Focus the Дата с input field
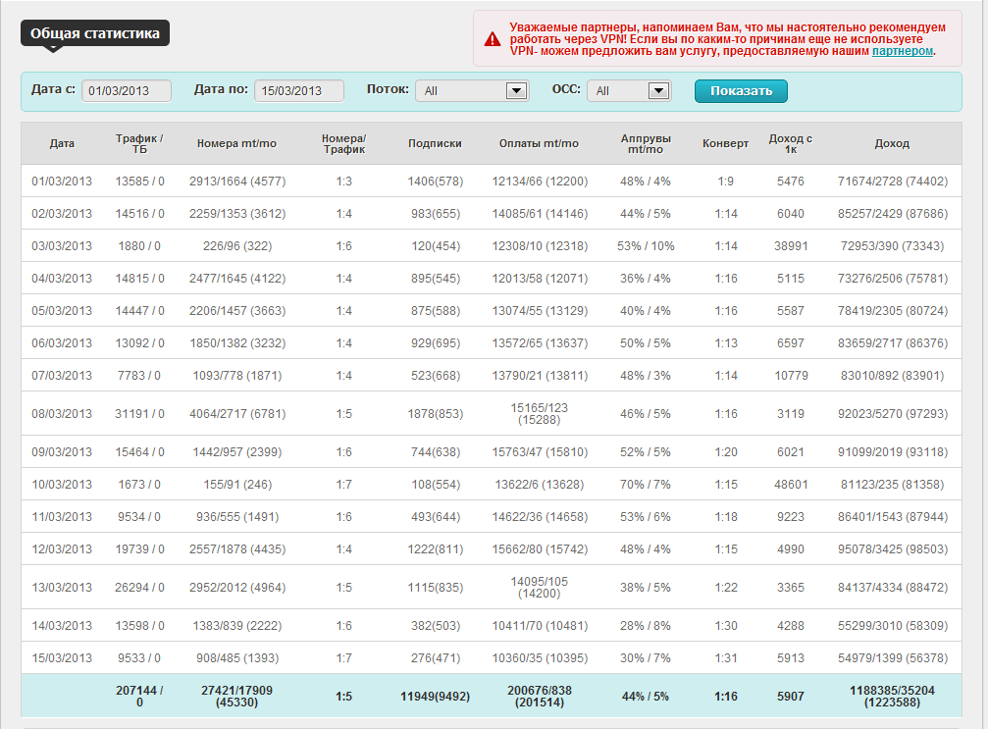This screenshot has width=988, height=729. 126,90
